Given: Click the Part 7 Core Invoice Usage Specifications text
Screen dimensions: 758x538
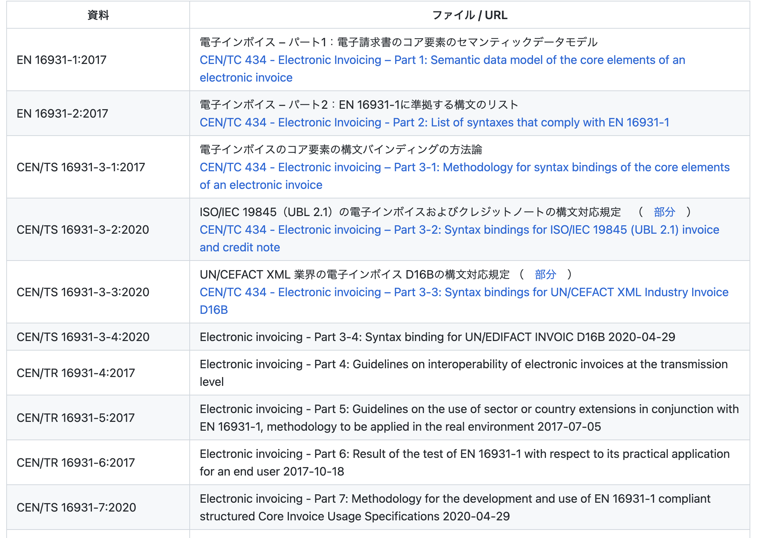Looking at the screenshot, I should (x=455, y=507).
